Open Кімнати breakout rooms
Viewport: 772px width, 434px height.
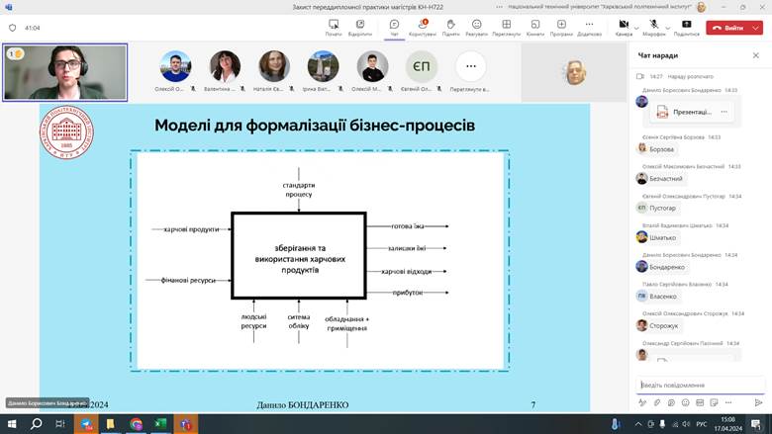click(535, 27)
